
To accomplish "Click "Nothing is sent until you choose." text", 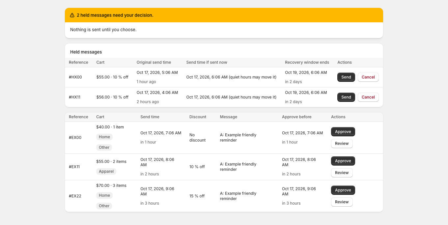I will pyautogui.click(x=103, y=30).
